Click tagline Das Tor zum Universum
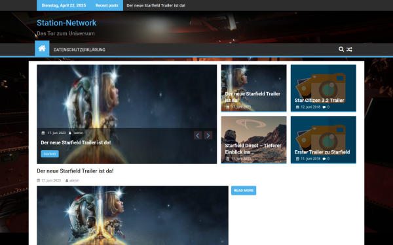This screenshot has height=245, width=393. pos(65,33)
